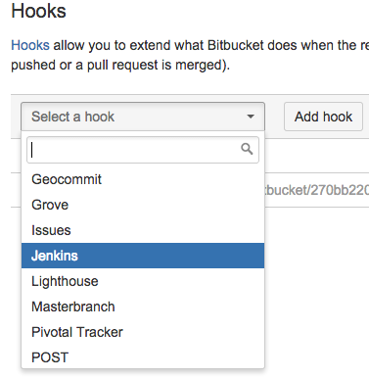
Task: Choose Geocommit from the hook list
Action: (143, 179)
